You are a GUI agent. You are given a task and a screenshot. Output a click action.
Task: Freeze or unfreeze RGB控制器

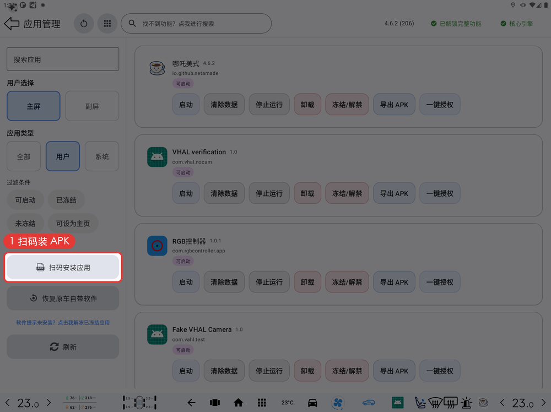pyautogui.click(x=347, y=282)
